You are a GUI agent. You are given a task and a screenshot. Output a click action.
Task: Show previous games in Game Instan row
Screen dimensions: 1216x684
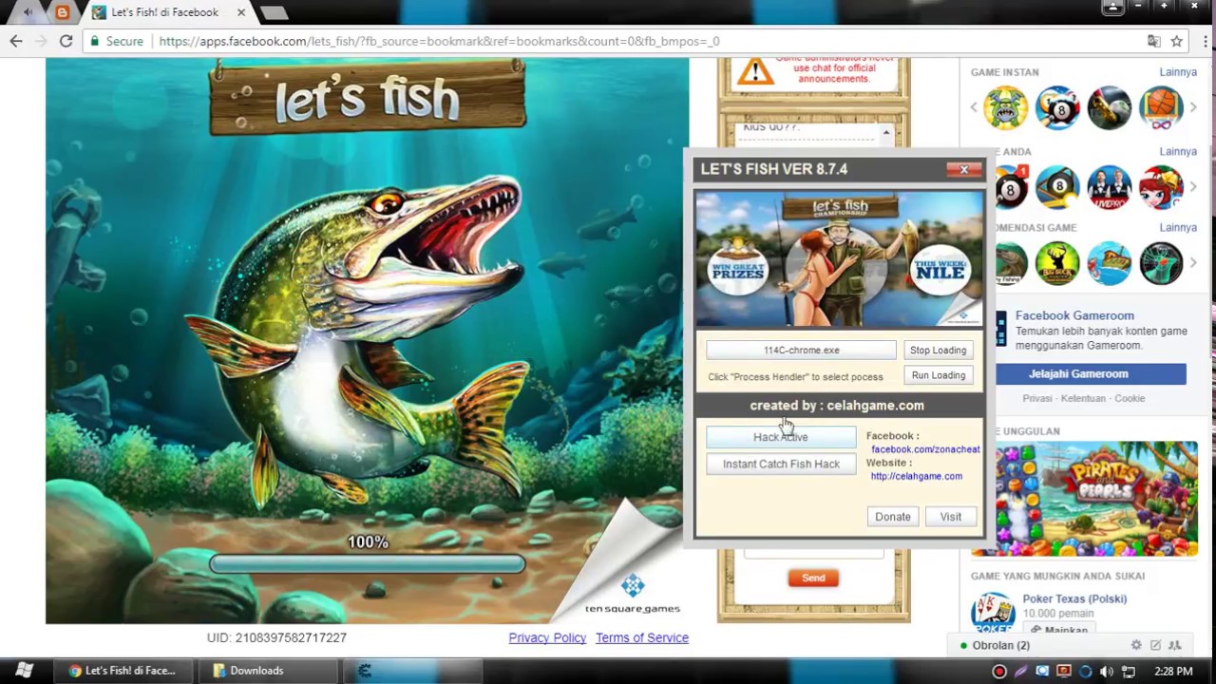tap(974, 107)
